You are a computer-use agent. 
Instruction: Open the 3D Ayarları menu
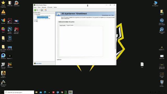coord(50,7)
